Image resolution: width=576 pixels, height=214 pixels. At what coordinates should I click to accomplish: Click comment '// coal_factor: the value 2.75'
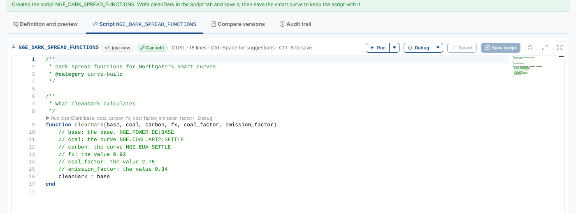(107, 162)
